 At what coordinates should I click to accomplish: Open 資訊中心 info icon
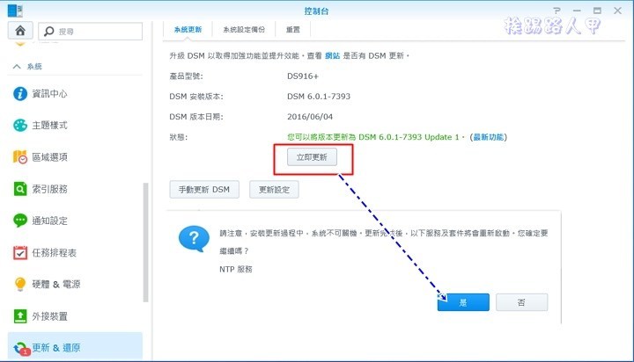pyautogui.click(x=19, y=94)
